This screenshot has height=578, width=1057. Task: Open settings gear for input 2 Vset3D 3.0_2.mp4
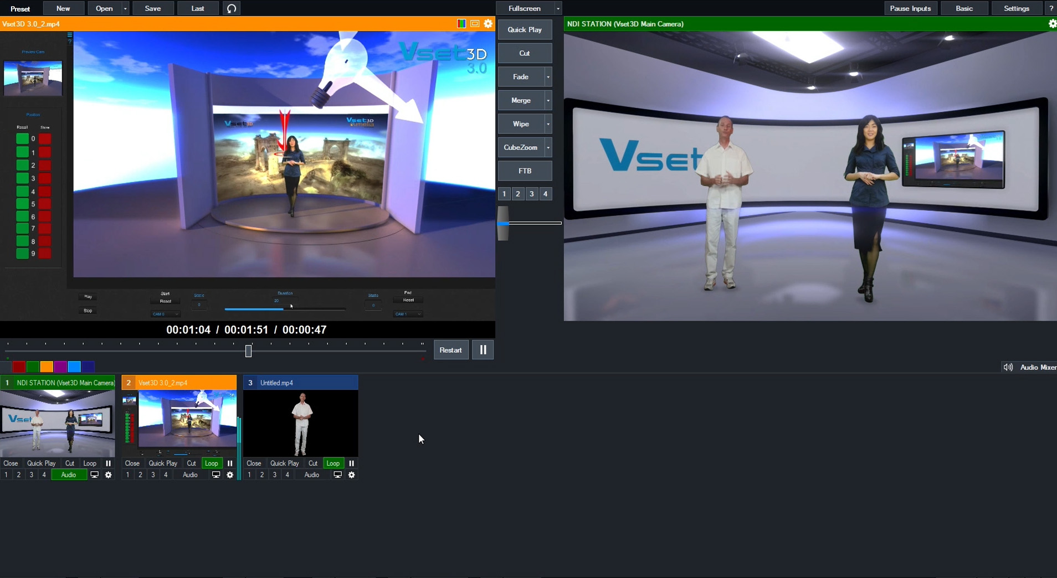230,475
